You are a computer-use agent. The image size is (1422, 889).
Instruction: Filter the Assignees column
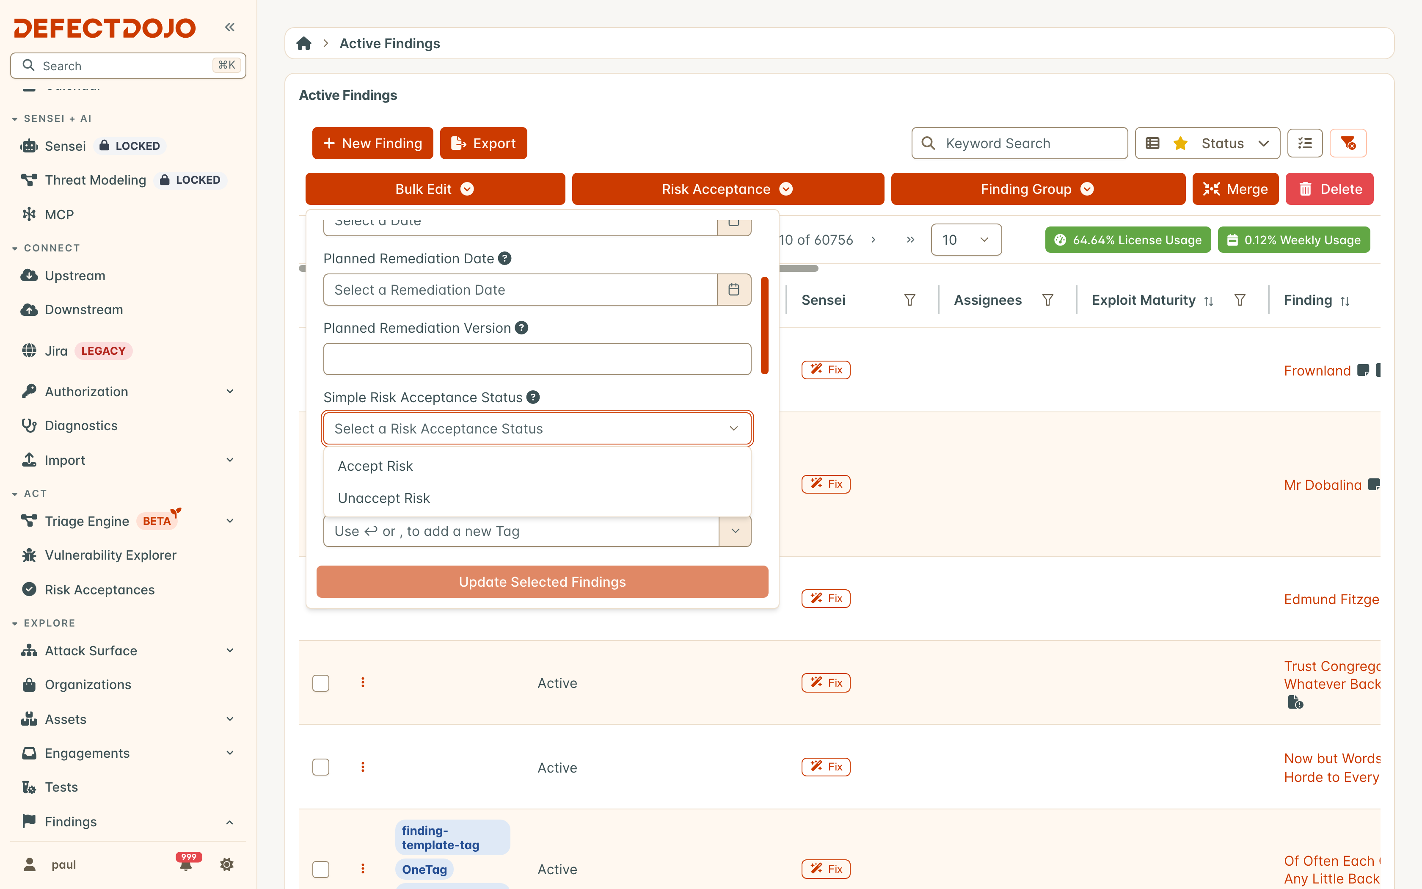[1048, 300]
